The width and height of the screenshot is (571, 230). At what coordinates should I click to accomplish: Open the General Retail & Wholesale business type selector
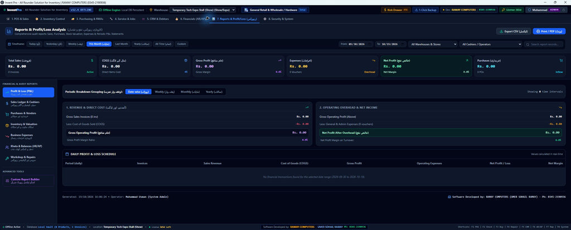[x=275, y=10]
